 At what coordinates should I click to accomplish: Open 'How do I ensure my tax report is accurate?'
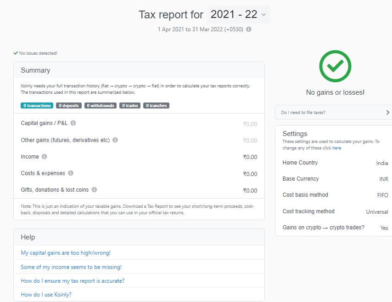(73, 281)
